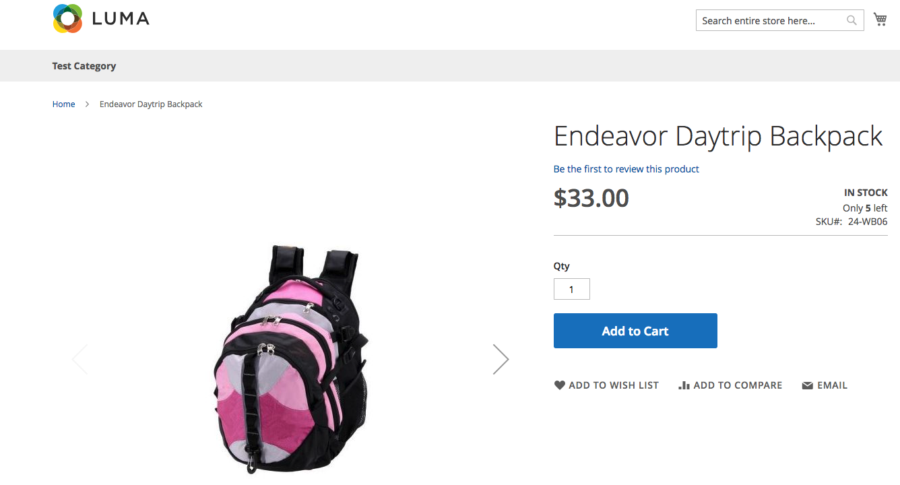Click the email envelope icon
The image size is (900, 485).
tap(807, 386)
